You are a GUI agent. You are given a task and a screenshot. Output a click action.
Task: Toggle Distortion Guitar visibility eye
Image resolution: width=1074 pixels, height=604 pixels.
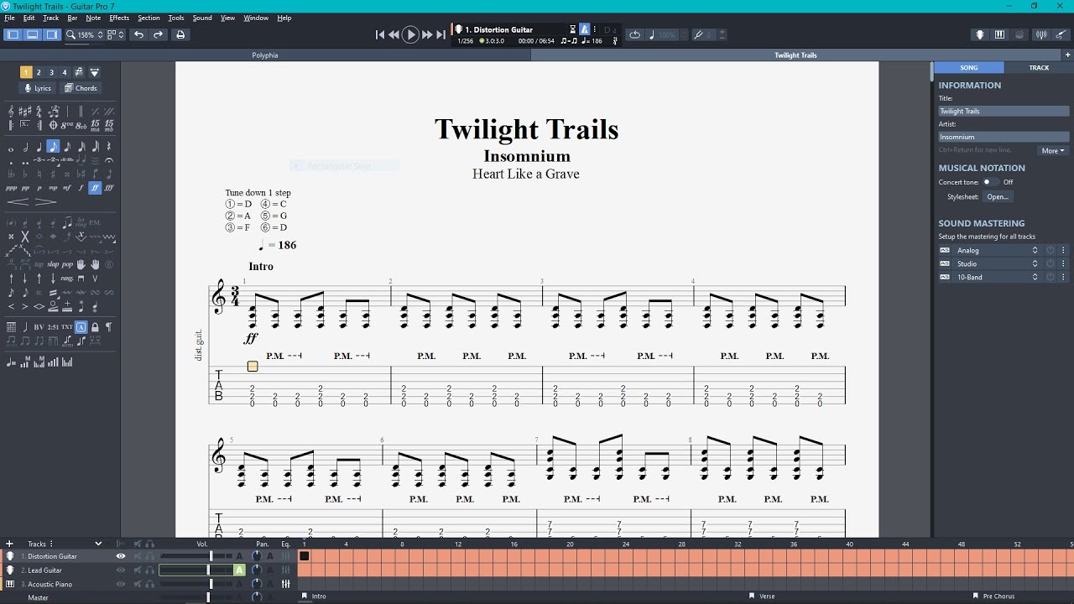point(121,556)
